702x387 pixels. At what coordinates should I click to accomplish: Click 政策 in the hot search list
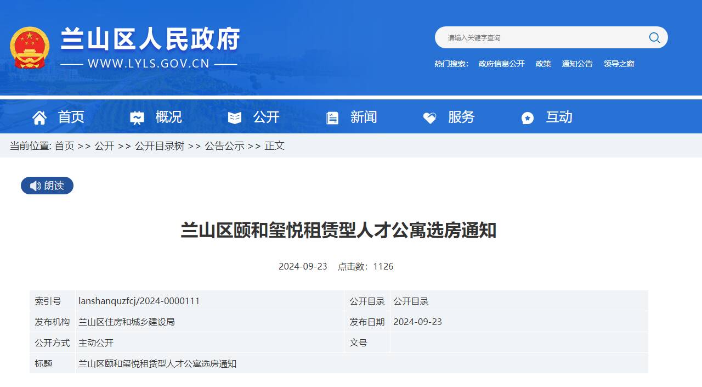coord(543,64)
